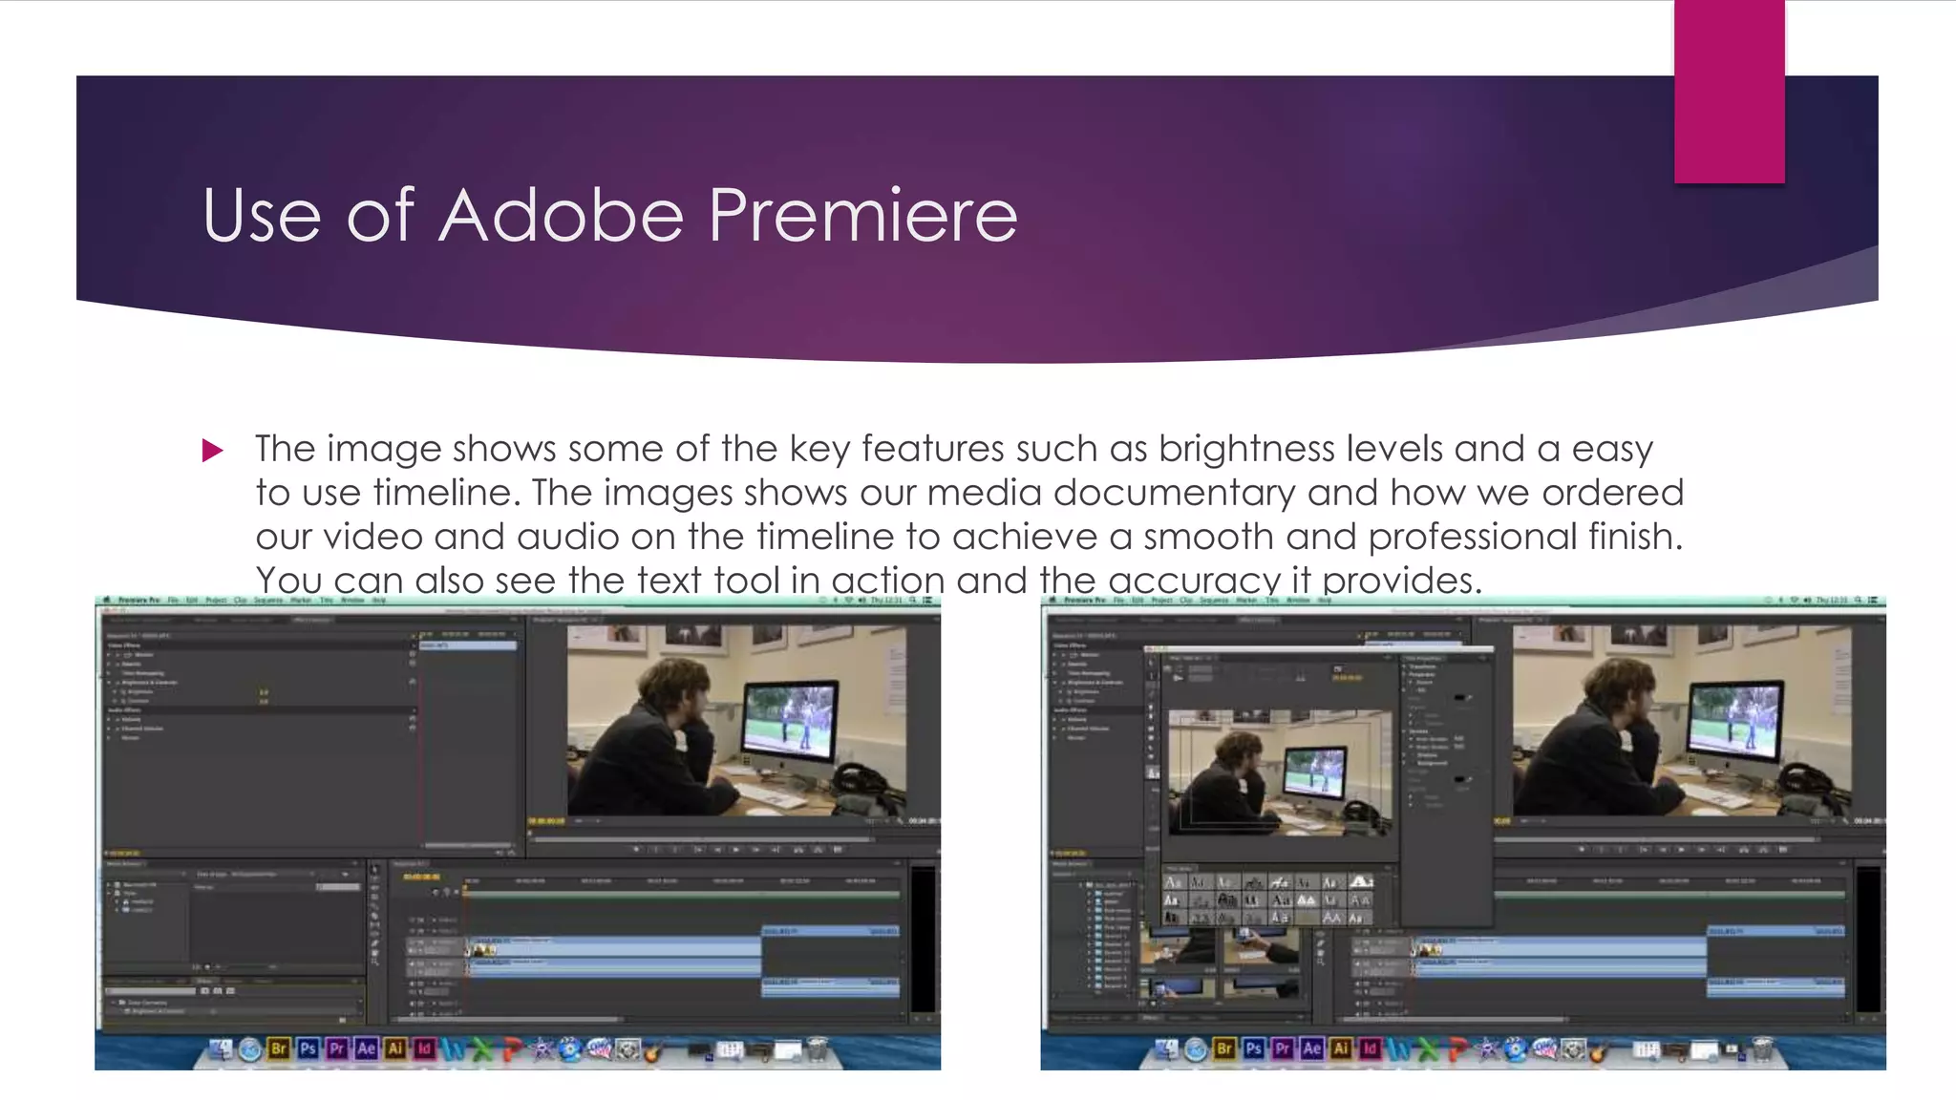Select the Pen tool in left Premiere screenshot
Screen dimensions: 1956x1100
tap(374, 943)
